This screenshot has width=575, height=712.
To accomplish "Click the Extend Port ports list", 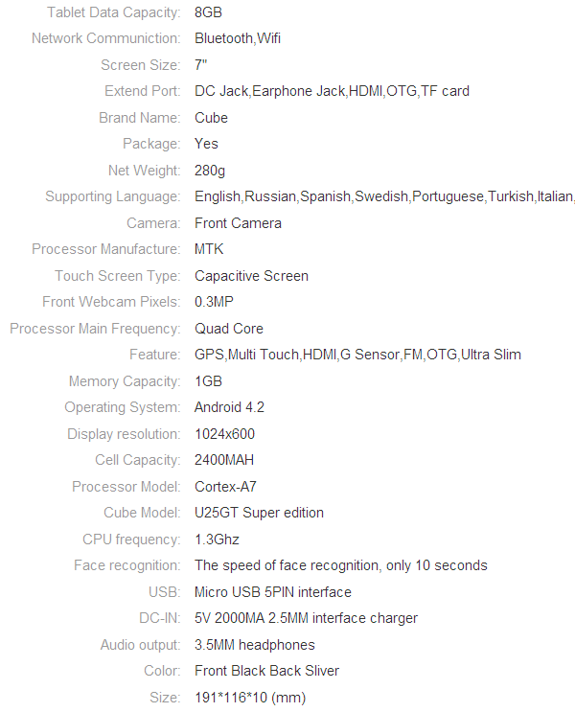I will [x=332, y=91].
